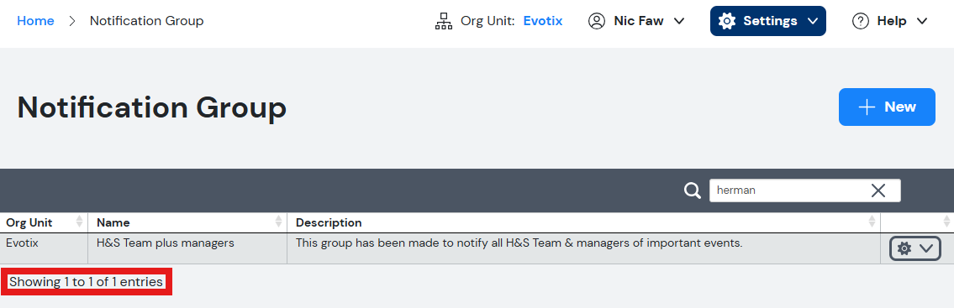Image resolution: width=954 pixels, height=308 pixels.
Task: Click the user profile avatar icon
Action: tap(597, 21)
